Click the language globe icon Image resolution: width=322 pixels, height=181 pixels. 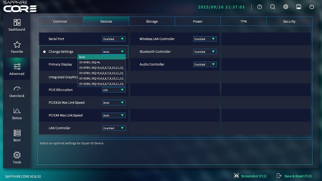coord(286,7)
